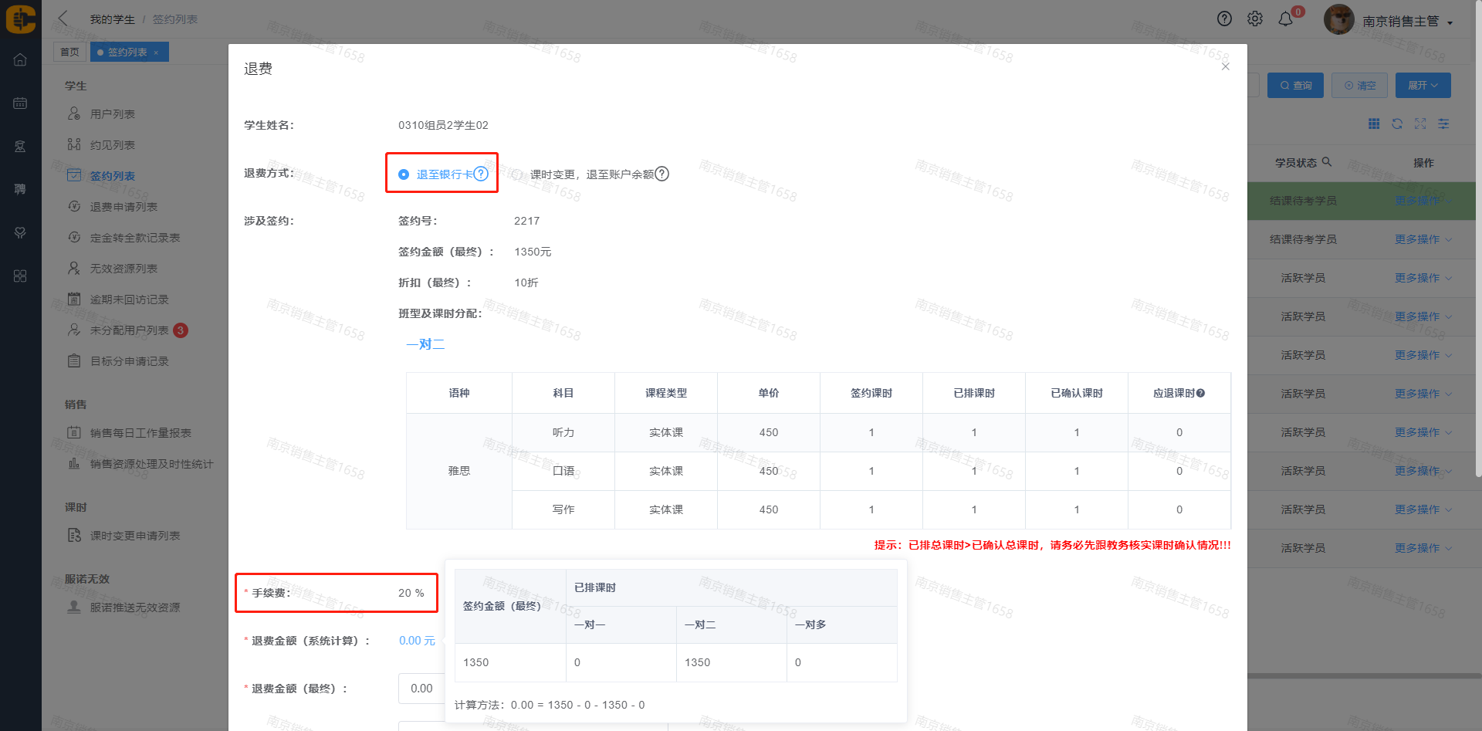Switch to the 首页 tab
1482x731 pixels.
pyautogui.click(x=69, y=52)
